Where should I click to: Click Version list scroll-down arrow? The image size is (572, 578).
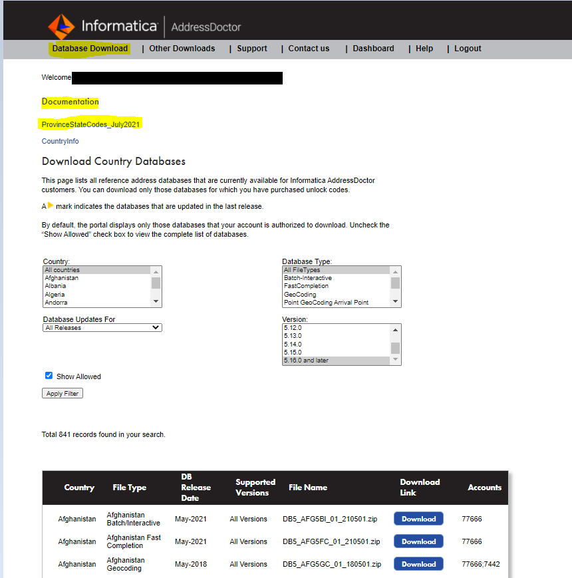coord(396,359)
